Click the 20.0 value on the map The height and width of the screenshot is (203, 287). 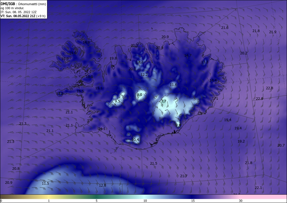tap(132, 69)
